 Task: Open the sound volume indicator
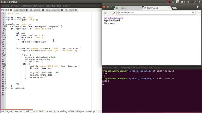point(188,2)
